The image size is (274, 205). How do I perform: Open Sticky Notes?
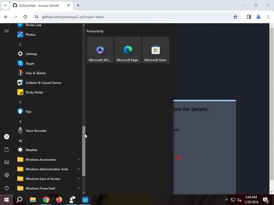[49, 92]
